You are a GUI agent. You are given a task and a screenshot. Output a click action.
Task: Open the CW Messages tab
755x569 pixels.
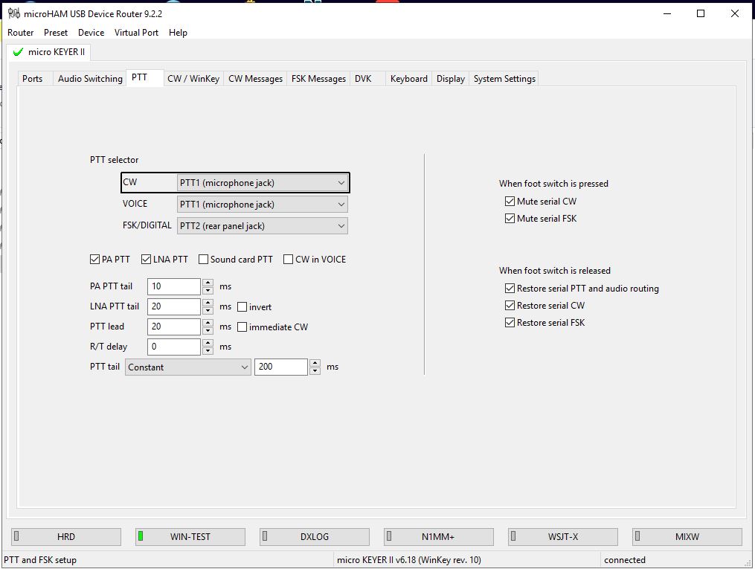[x=256, y=78]
